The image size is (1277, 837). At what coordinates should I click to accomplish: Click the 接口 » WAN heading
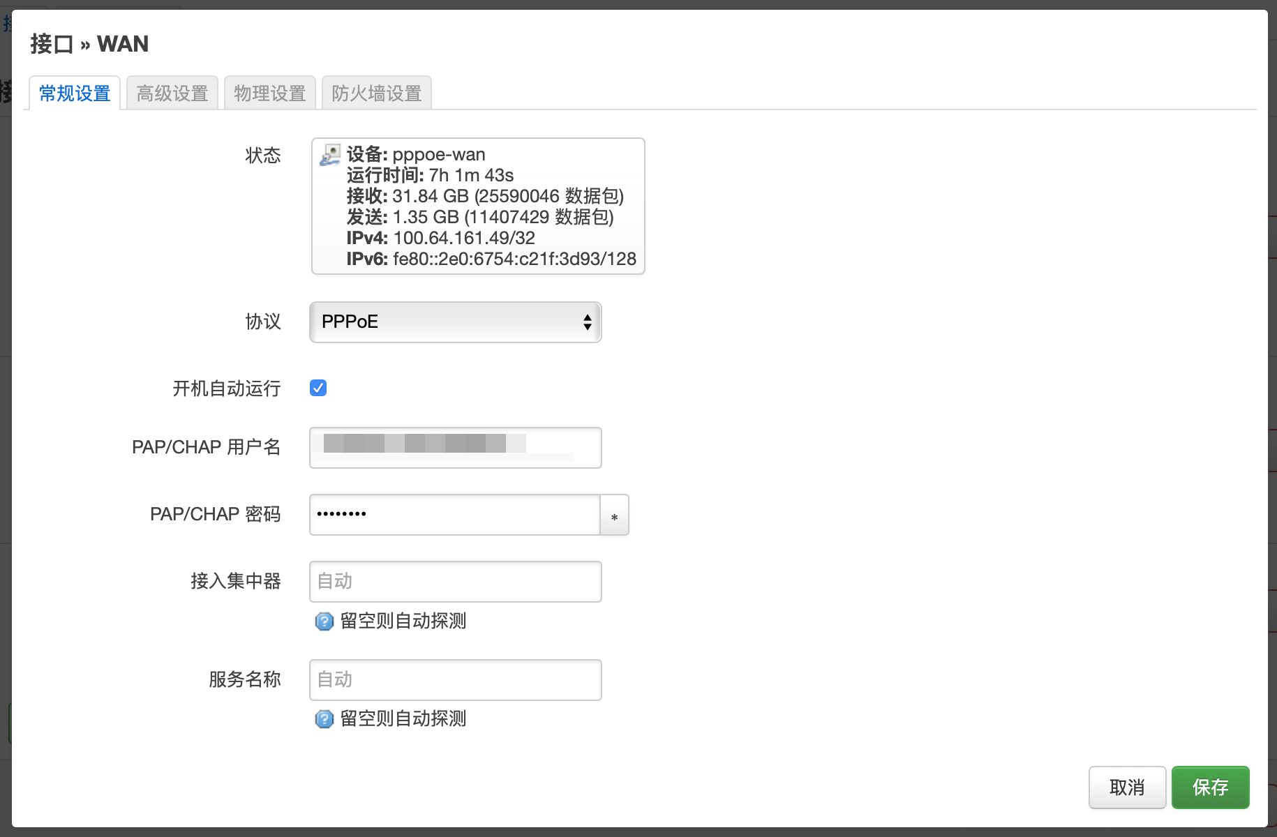tap(89, 44)
